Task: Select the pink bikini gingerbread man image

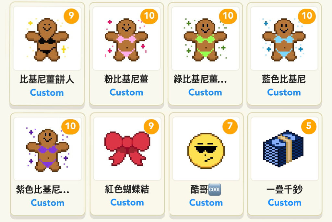Action: (126, 40)
